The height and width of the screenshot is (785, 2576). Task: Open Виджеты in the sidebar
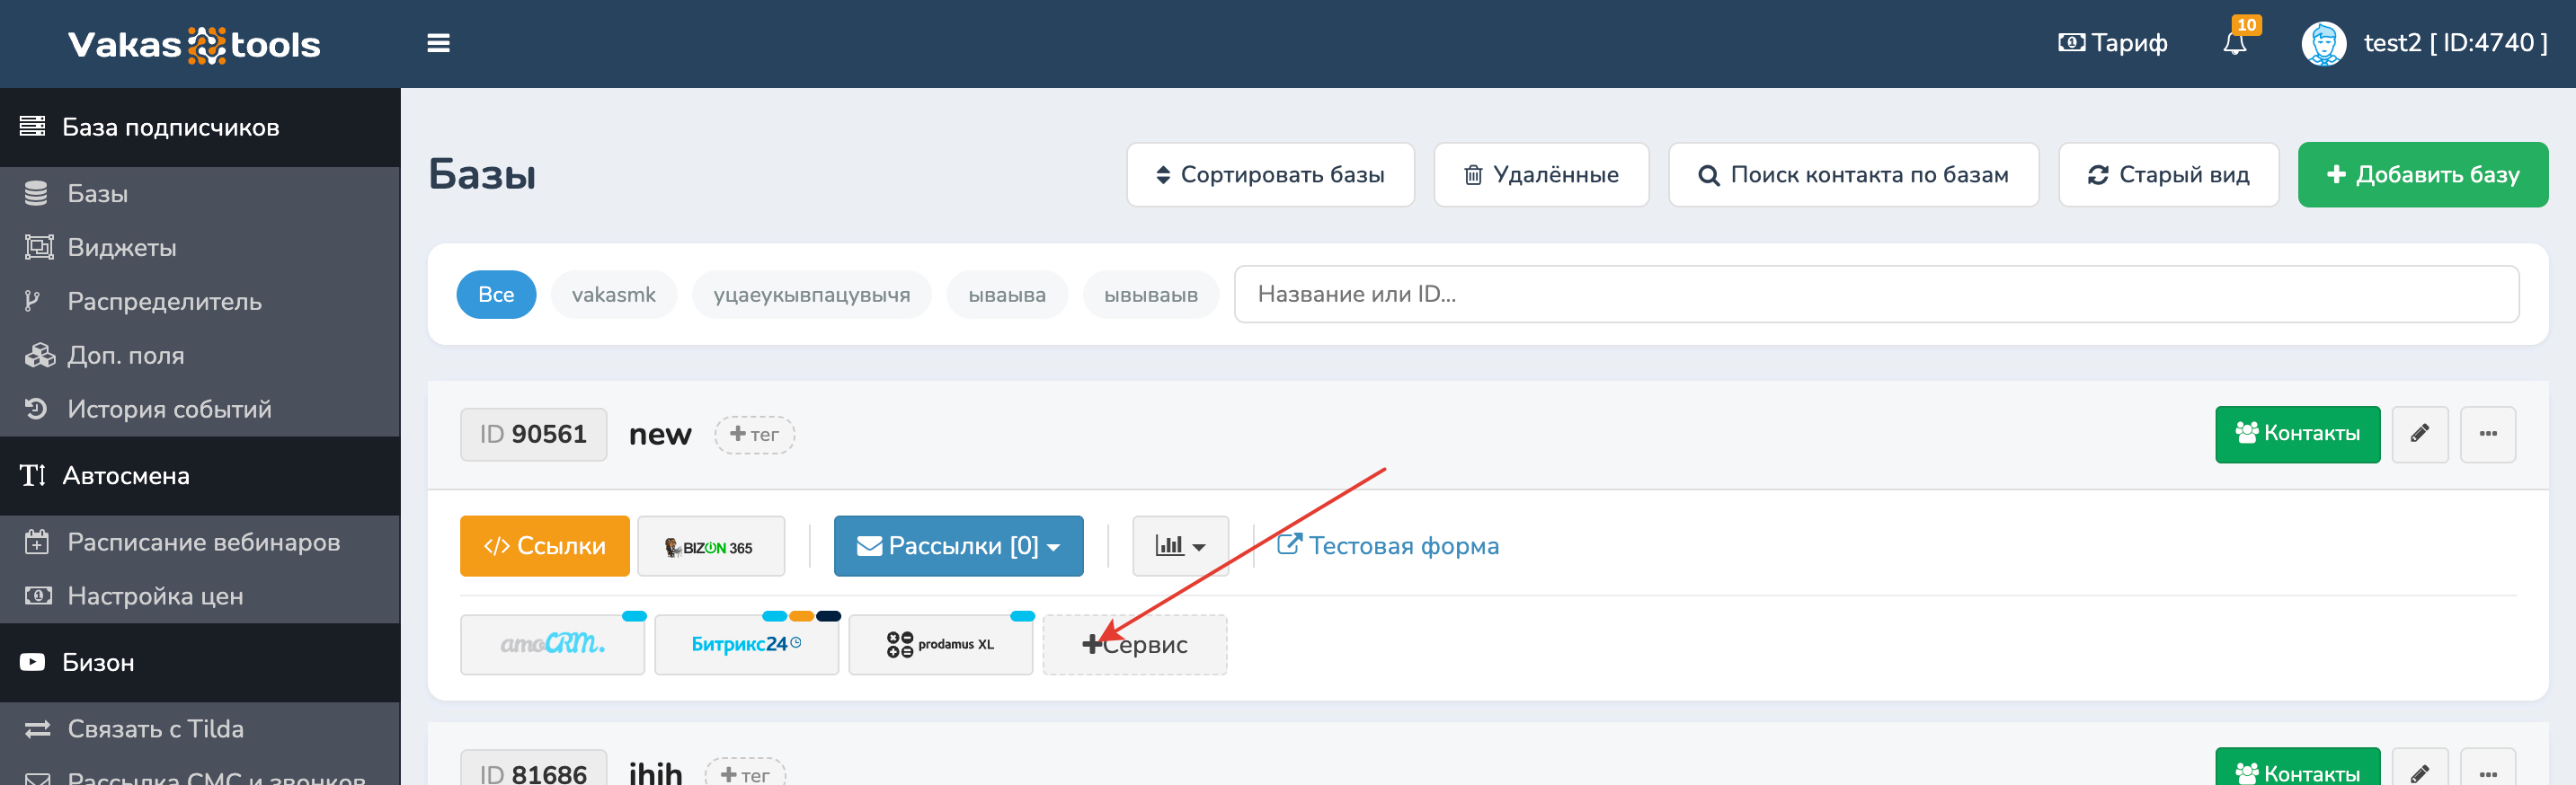(122, 248)
